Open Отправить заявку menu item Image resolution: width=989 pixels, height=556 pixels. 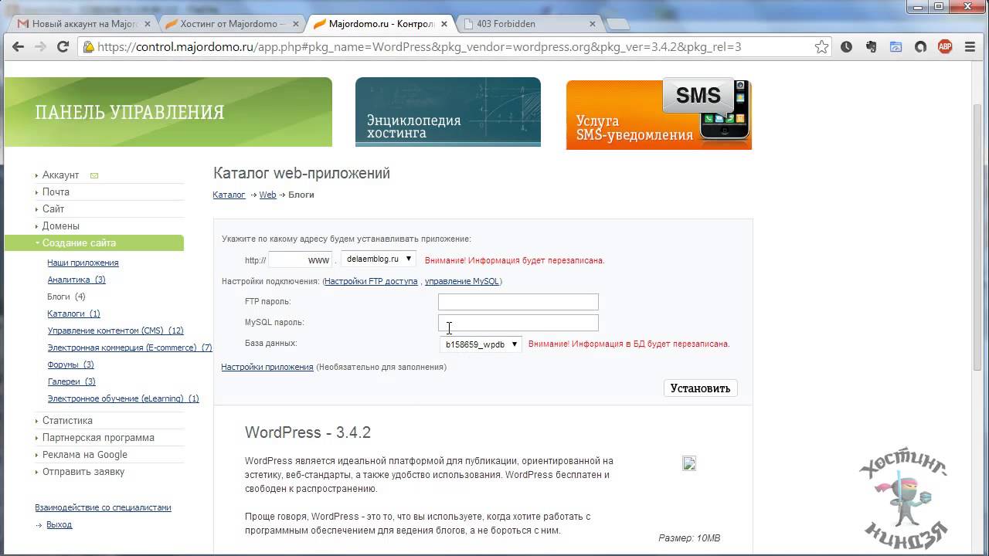click(x=83, y=472)
